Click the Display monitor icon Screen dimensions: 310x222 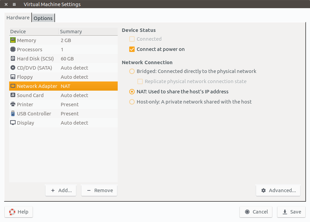click(13, 123)
